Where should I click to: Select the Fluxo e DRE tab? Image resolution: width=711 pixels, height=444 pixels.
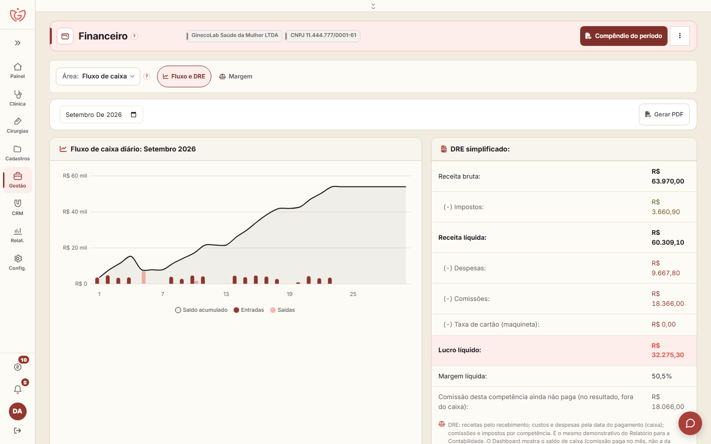point(184,76)
